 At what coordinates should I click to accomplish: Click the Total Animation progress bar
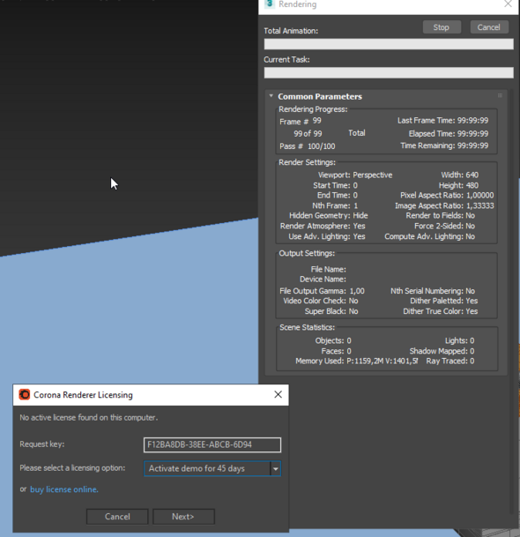[389, 44]
